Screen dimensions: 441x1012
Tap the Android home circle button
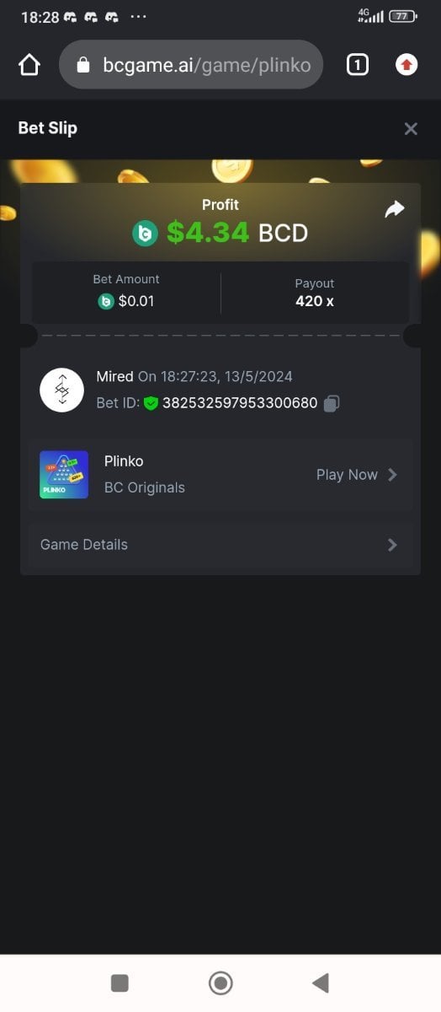[x=220, y=982]
